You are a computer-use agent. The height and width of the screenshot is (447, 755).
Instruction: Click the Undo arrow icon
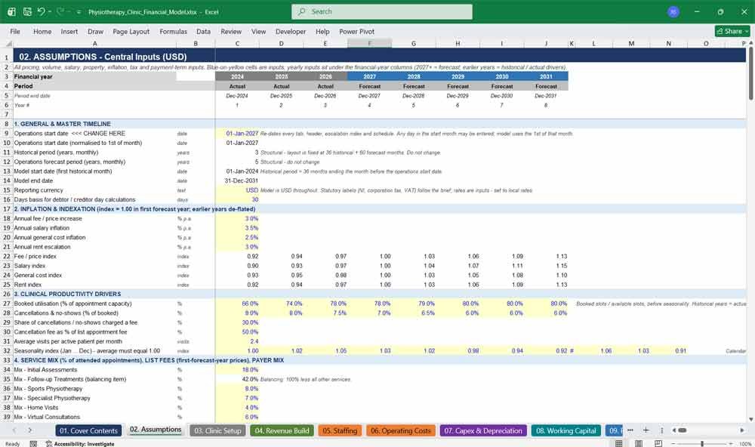42,11
